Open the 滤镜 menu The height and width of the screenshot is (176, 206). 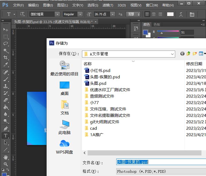pos(108,5)
